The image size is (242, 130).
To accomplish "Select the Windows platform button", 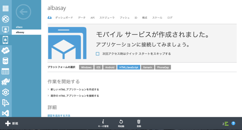I will pyautogui.click(x=86, y=67).
